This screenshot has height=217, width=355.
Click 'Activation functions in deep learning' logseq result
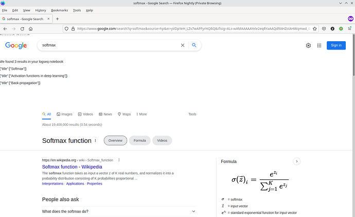point(34,76)
